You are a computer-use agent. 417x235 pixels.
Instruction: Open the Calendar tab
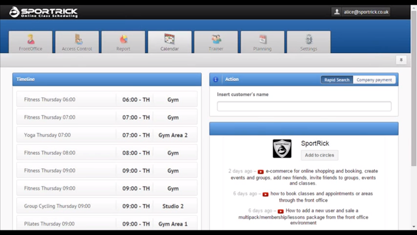point(170,42)
